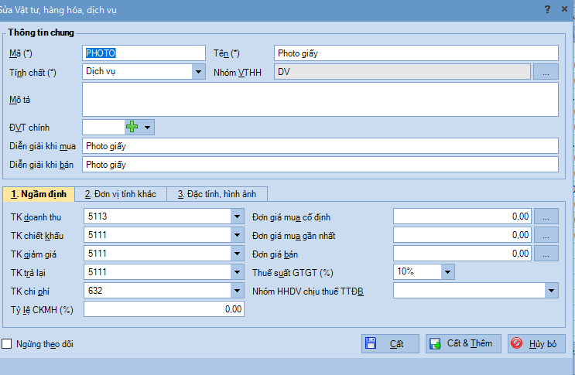Click ellipsis button for Đơn giá mua gần nhất
Image resolution: width=575 pixels, height=375 pixels.
tap(546, 235)
